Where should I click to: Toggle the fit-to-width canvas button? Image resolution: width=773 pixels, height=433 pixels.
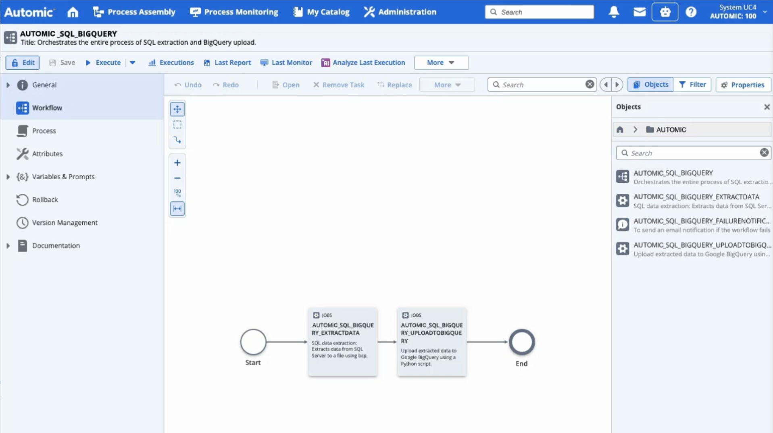[x=177, y=209]
